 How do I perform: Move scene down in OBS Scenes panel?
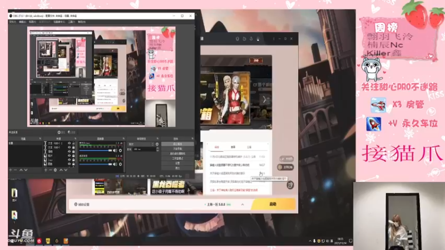point(26,170)
